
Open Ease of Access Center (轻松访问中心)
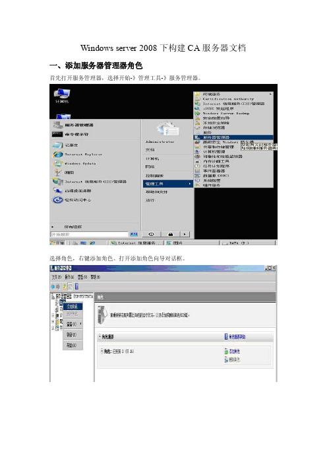72,200
